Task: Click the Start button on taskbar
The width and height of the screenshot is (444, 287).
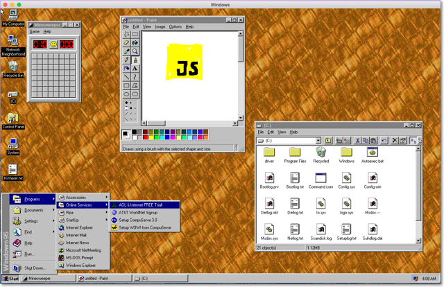Action: 10,279
